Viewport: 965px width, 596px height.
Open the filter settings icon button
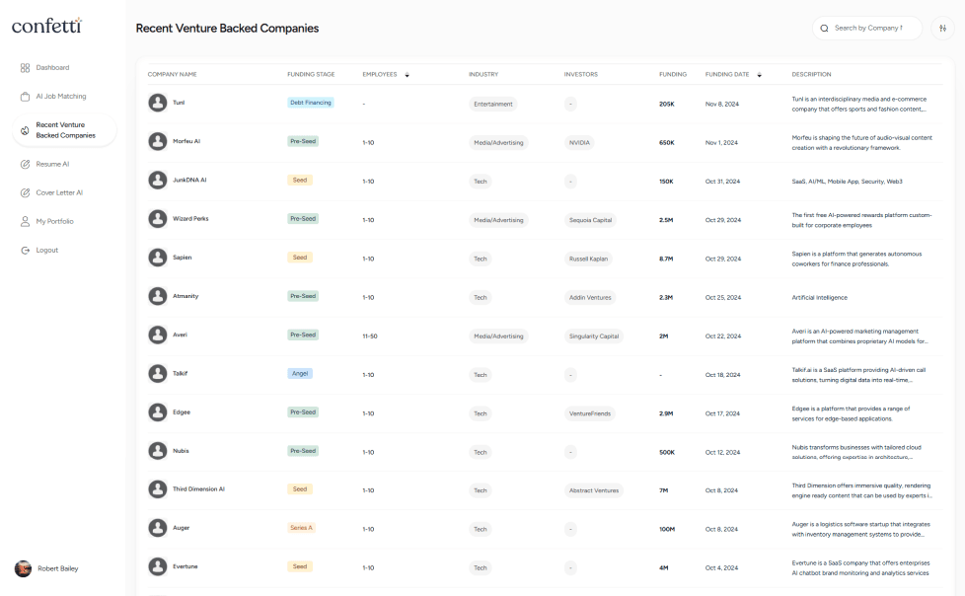(x=942, y=29)
